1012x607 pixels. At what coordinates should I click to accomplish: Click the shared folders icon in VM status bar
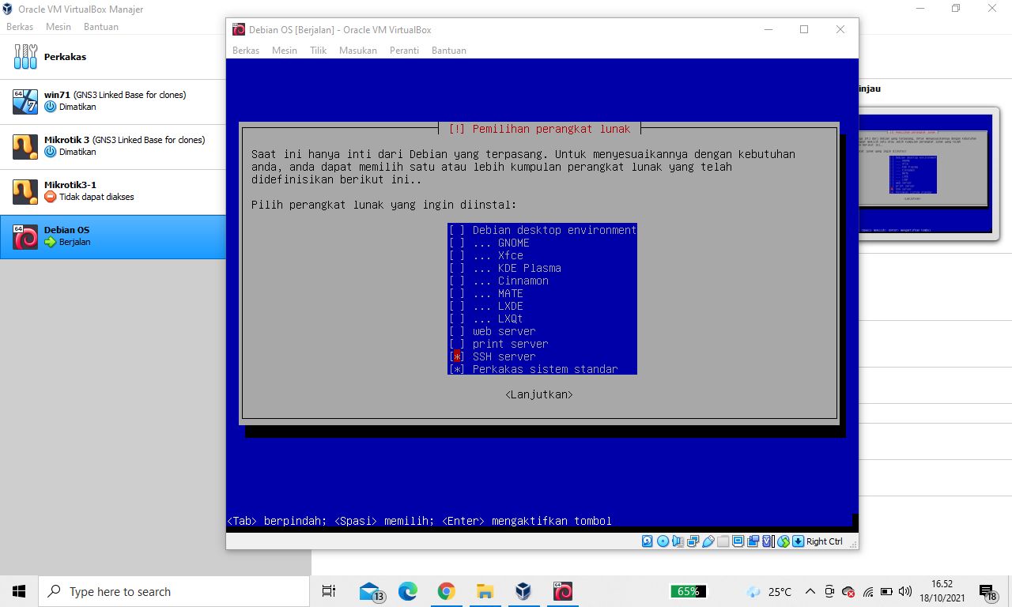point(723,541)
